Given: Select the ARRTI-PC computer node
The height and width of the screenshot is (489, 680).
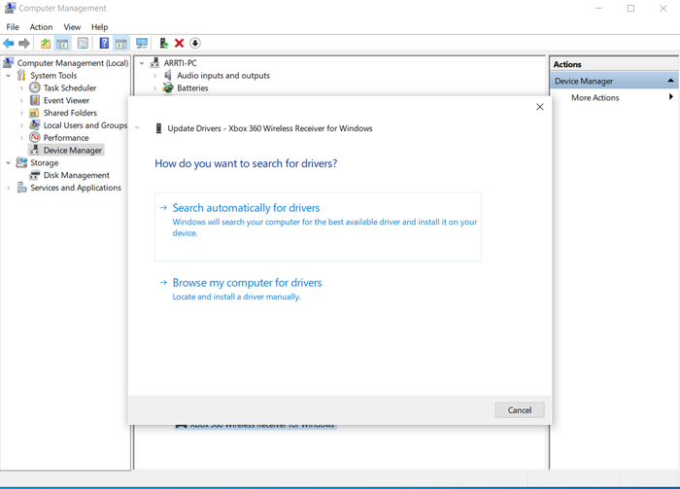Looking at the screenshot, I should point(180,63).
